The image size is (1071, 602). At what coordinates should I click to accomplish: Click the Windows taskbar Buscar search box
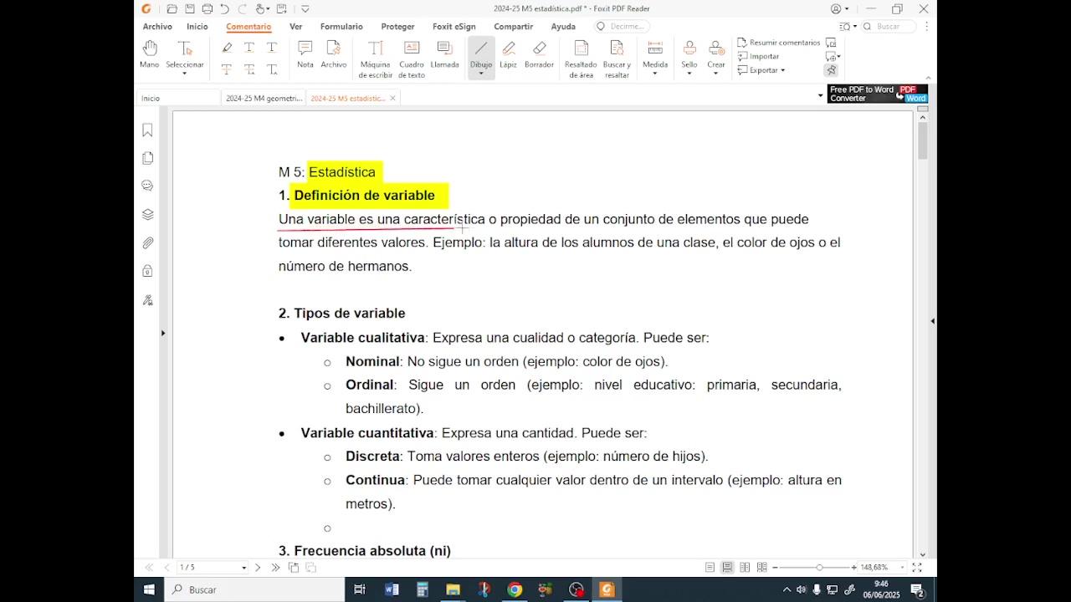click(255, 589)
